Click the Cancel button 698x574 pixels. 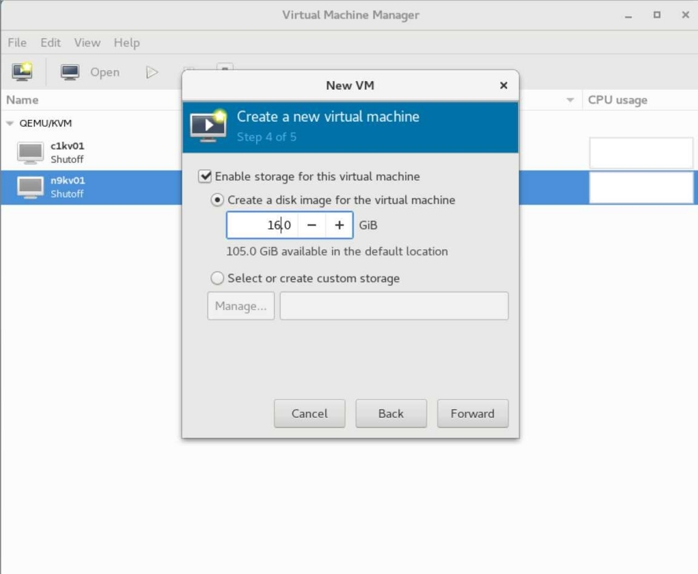(x=309, y=413)
